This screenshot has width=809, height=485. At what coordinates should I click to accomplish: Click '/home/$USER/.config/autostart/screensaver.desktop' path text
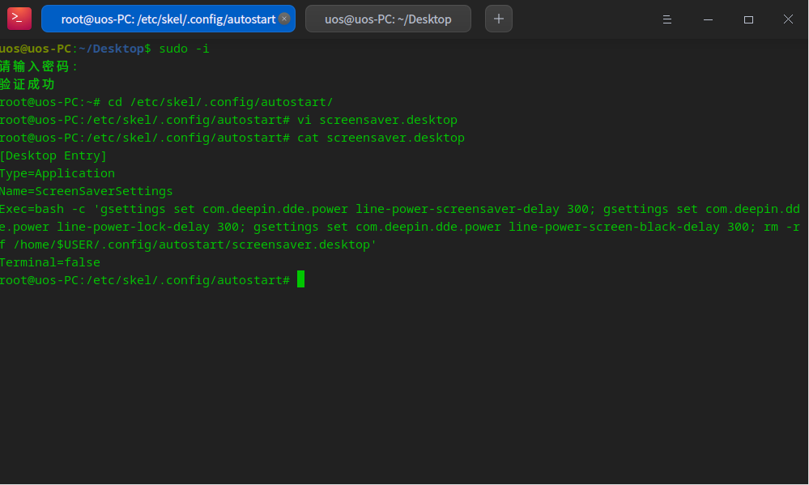tap(191, 245)
